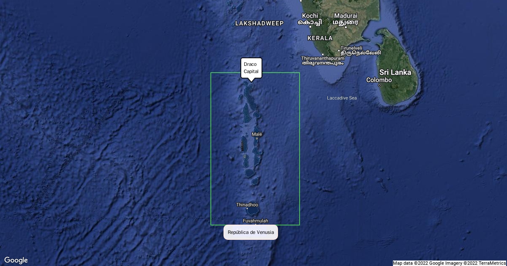Click the pointer tip under Draco Capital
507x266 pixels.
251,81
